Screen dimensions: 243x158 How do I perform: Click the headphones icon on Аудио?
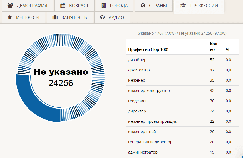pos(102,17)
